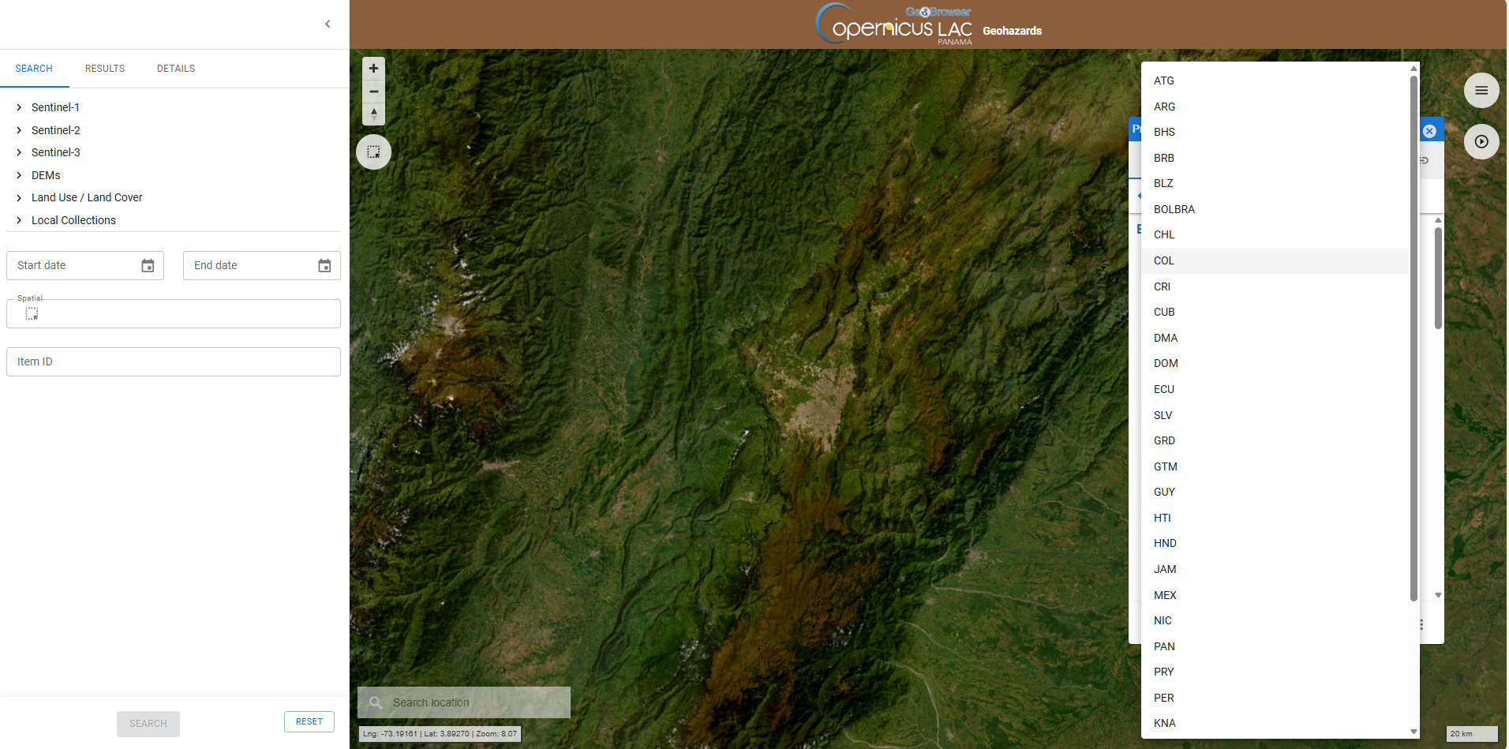Activate the map area selection tool
This screenshot has height=749, width=1509.
click(x=373, y=152)
